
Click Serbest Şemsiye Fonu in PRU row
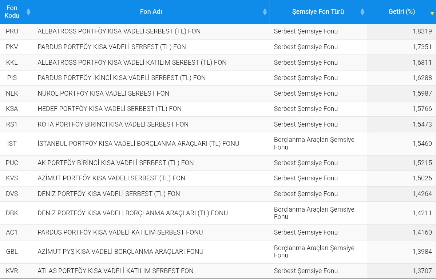point(306,31)
